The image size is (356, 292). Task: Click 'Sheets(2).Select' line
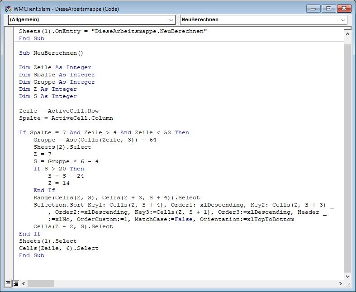click(x=62, y=147)
